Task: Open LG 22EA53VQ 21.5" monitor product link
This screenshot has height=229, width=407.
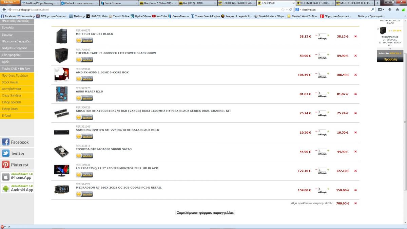Action: (x=117, y=168)
